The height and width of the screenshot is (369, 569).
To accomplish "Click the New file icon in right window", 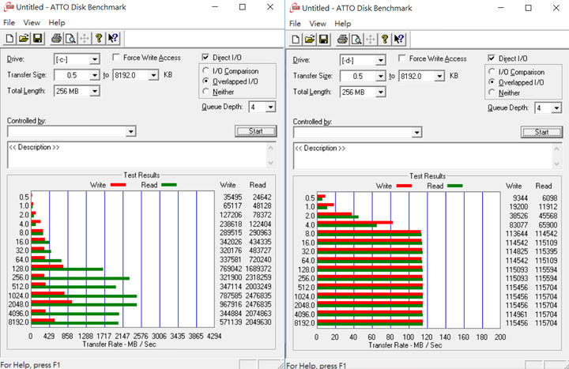I will pyautogui.click(x=296, y=39).
